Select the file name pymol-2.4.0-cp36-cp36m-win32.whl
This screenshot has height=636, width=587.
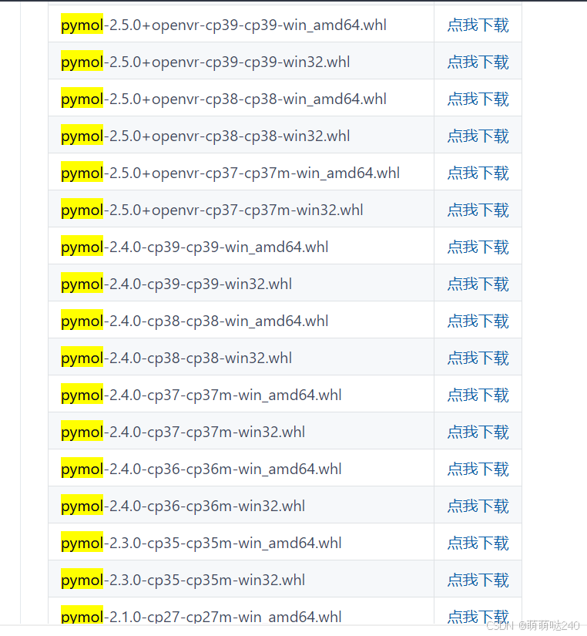pyautogui.click(x=183, y=506)
